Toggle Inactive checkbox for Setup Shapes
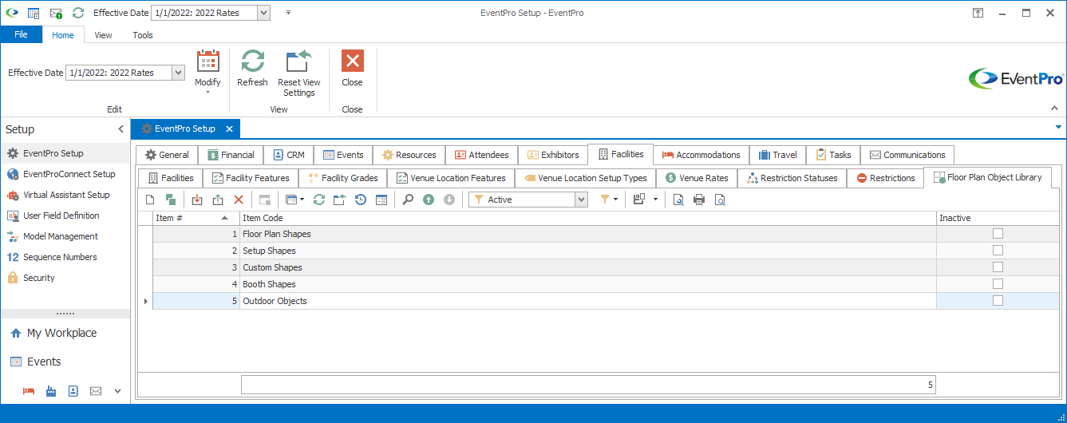Screen dimensions: 1067x423 (998, 251)
